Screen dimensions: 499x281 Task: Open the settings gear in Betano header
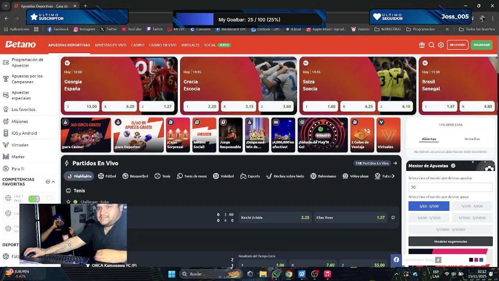[441, 45]
